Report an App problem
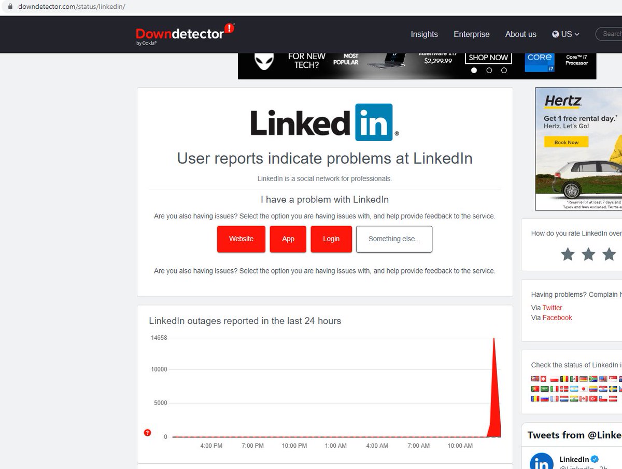This screenshot has width=622, height=469. pyautogui.click(x=288, y=239)
